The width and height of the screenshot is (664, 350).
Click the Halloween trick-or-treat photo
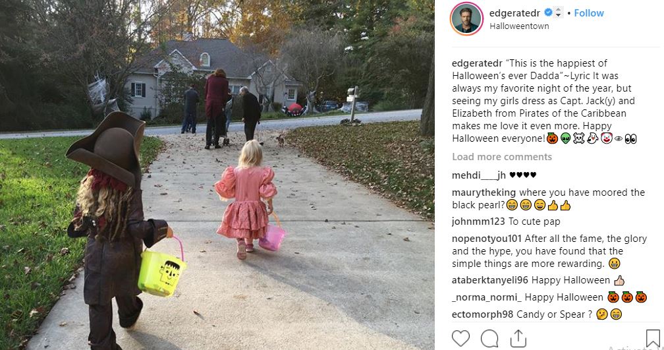click(217, 175)
